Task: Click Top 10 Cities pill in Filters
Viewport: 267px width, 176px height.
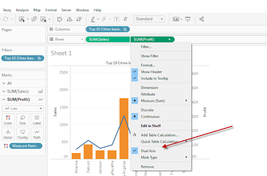Action: click(x=23, y=58)
